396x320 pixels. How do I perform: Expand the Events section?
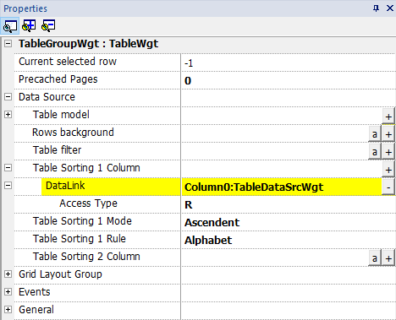tap(8, 292)
